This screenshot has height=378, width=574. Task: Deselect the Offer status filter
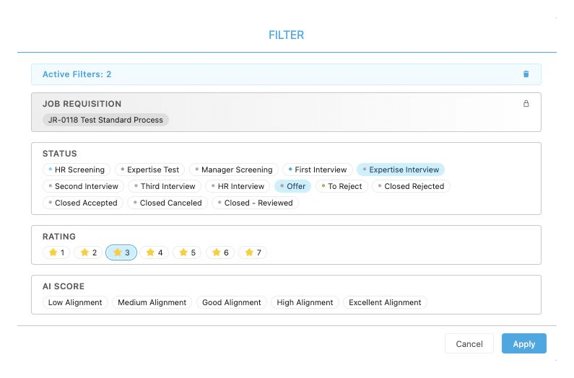pos(292,186)
